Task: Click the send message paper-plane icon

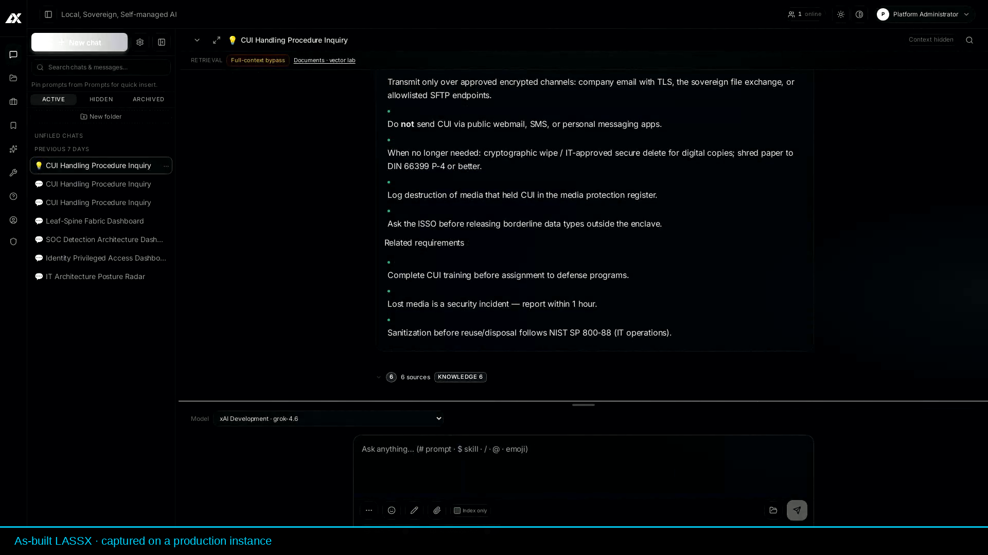Action: click(797, 510)
